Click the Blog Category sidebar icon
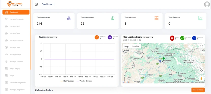 click(6, 68)
